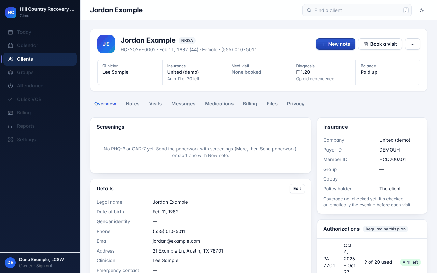The width and height of the screenshot is (437, 273).
Task: Open the Medications tab
Action: [219, 104]
